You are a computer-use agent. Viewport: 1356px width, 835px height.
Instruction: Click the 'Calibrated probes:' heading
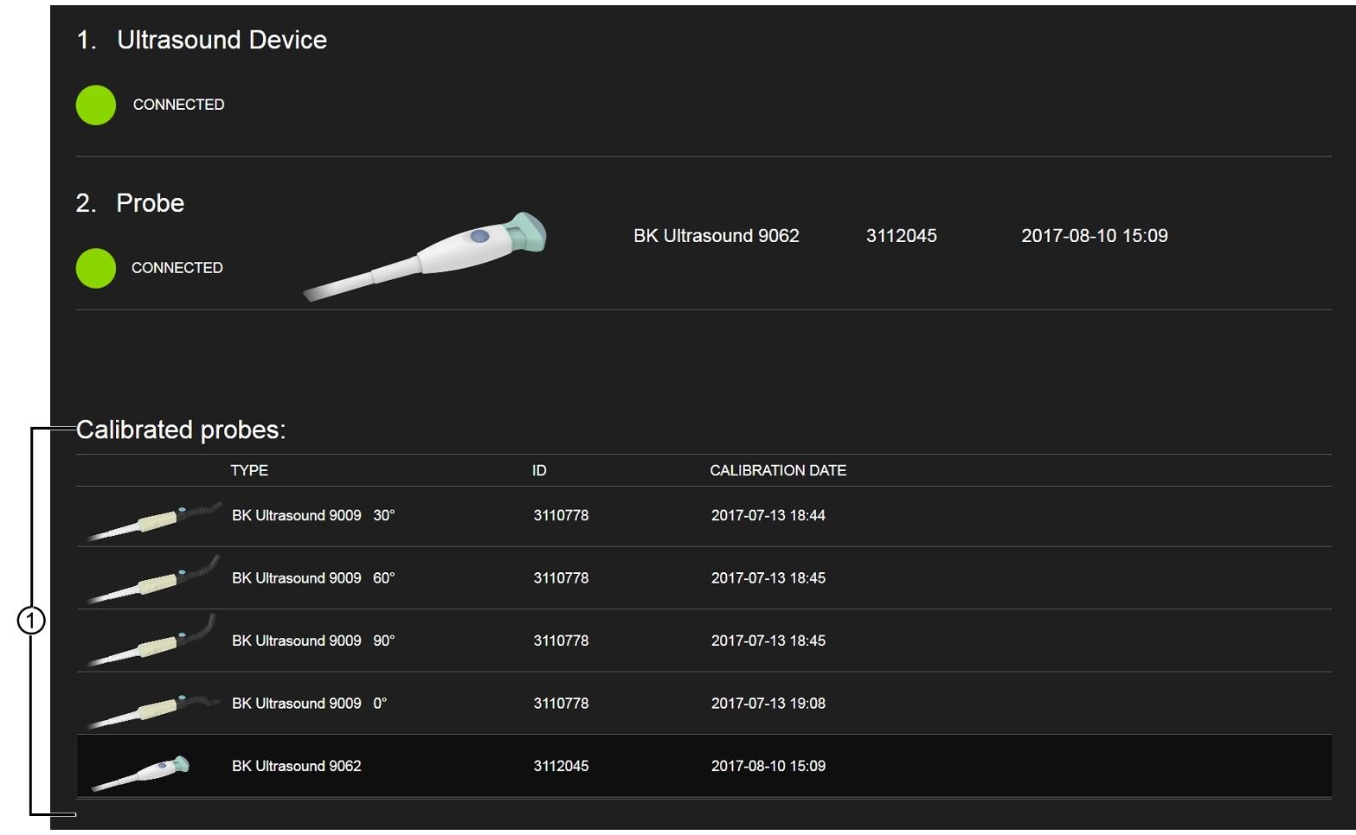pyautogui.click(x=181, y=430)
